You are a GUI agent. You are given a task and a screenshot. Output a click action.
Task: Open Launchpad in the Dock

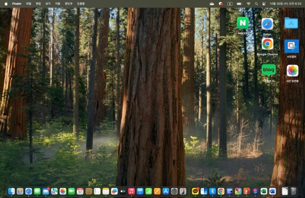point(20,191)
